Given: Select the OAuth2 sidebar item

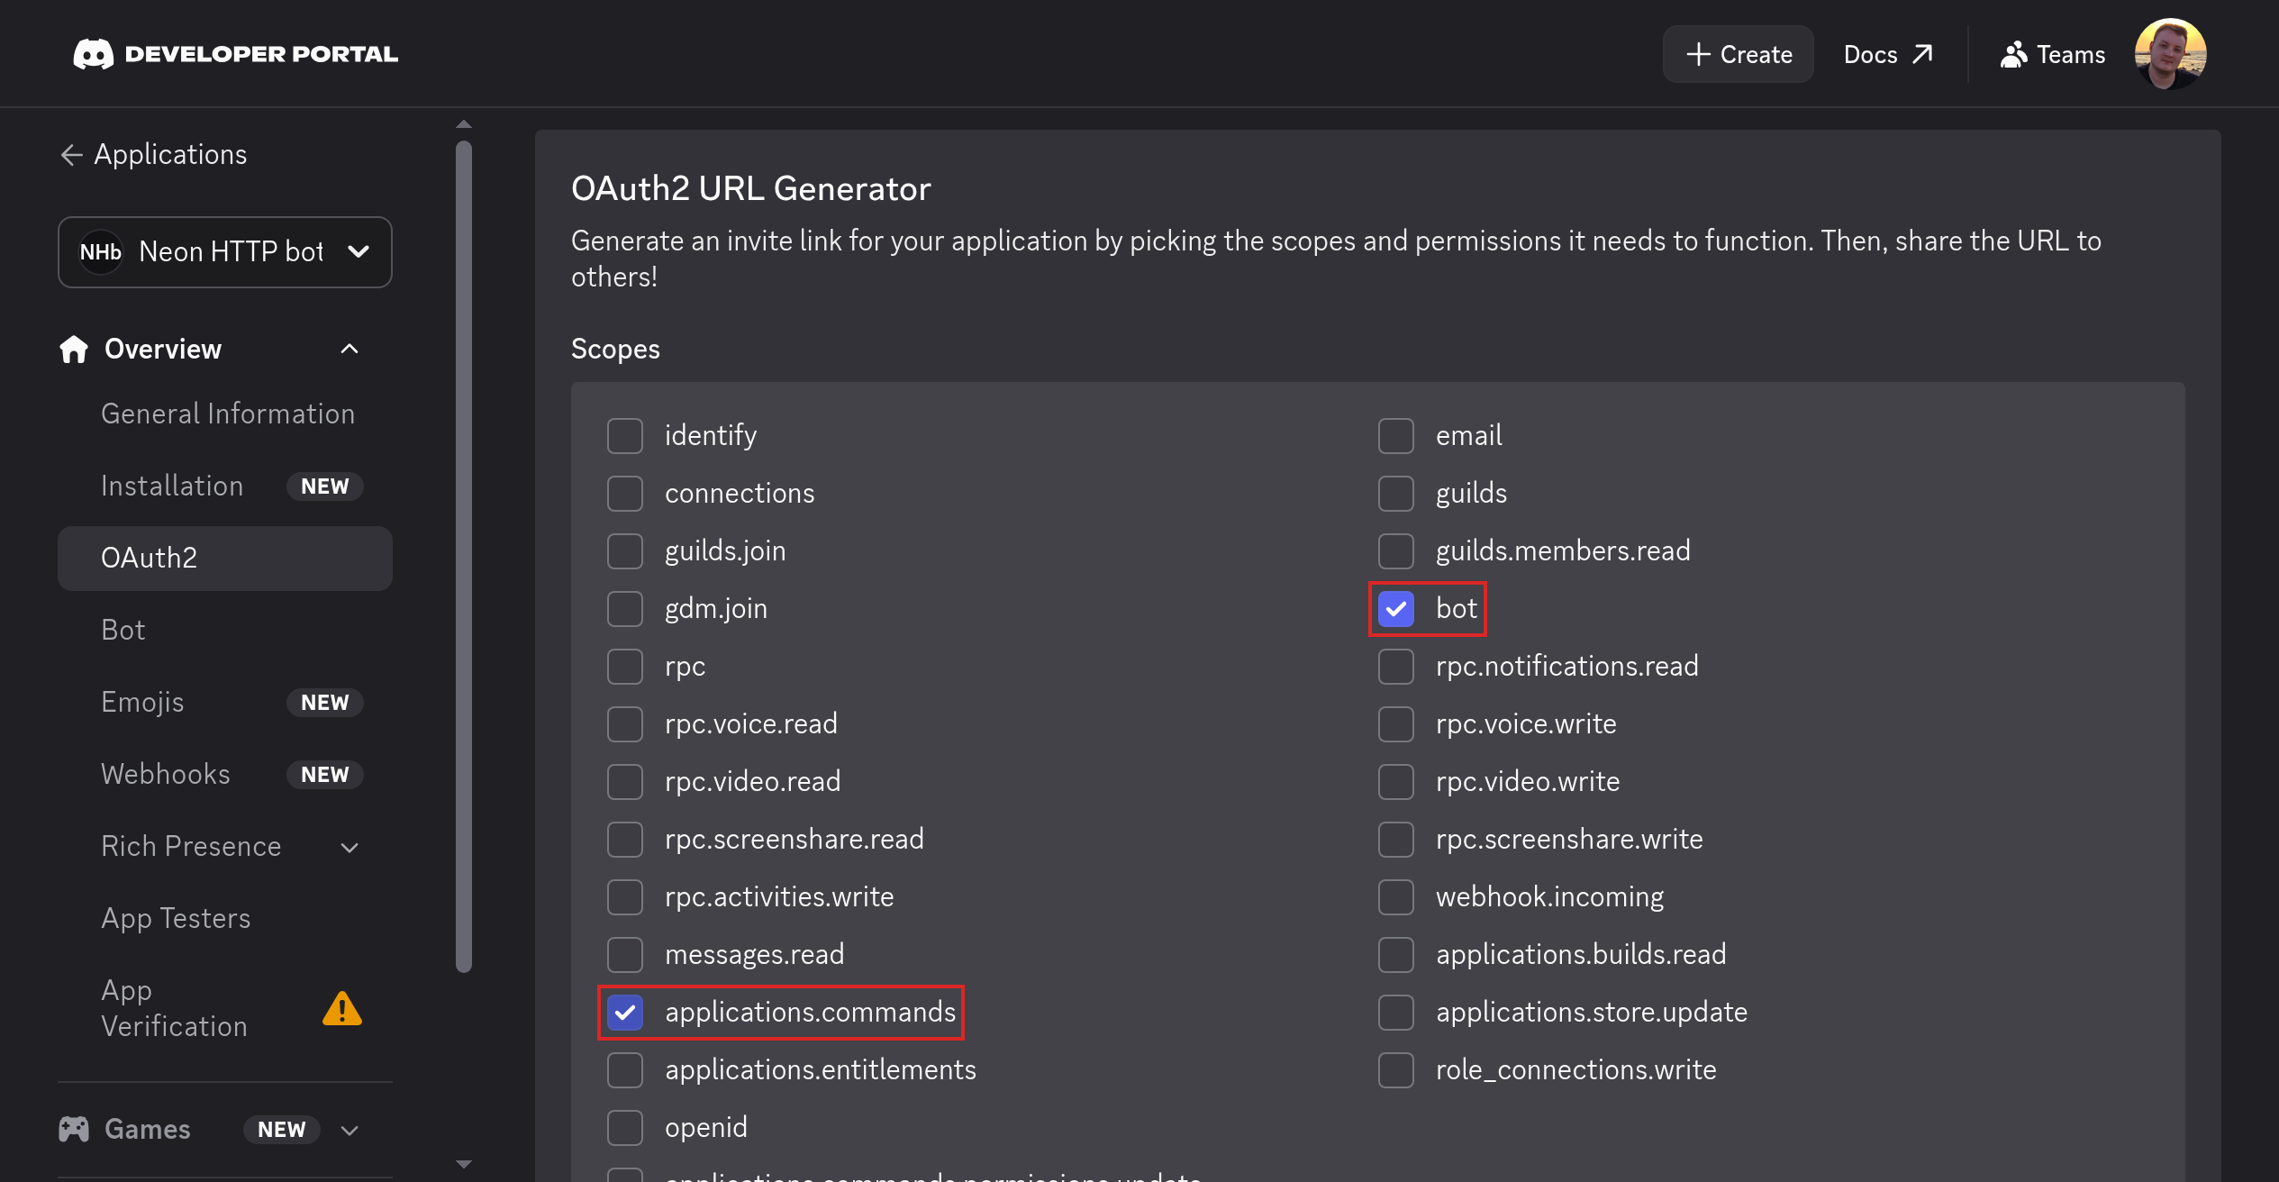Looking at the screenshot, I should click(225, 559).
